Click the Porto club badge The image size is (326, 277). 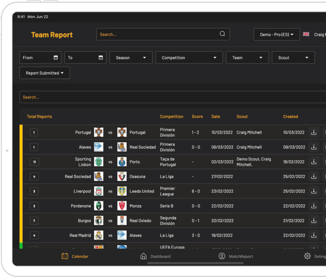(x=122, y=162)
